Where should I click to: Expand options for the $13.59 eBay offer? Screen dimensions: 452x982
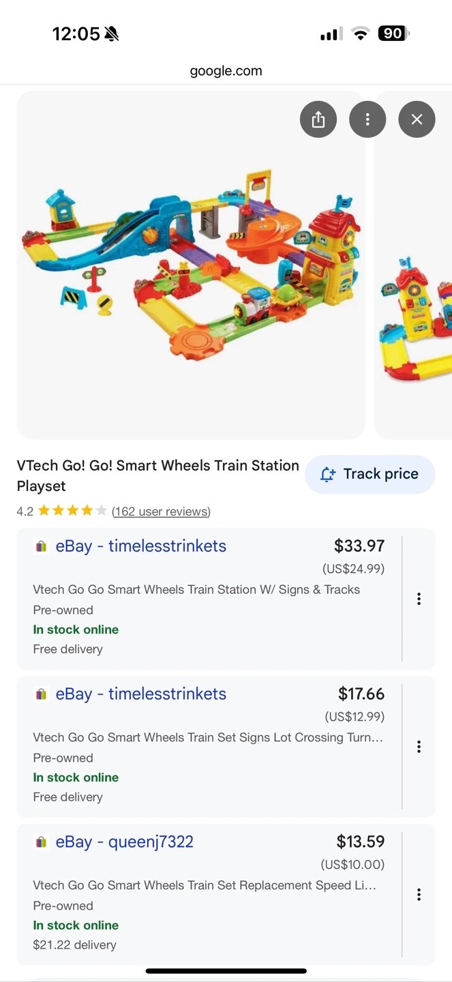419,895
